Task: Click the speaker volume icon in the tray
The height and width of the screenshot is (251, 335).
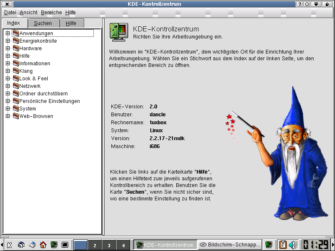Action: tap(292, 245)
